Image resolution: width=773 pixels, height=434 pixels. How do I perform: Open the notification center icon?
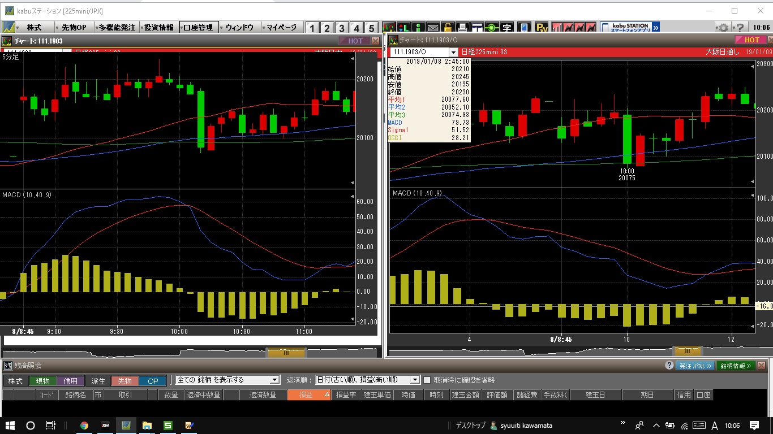pos(754,426)
